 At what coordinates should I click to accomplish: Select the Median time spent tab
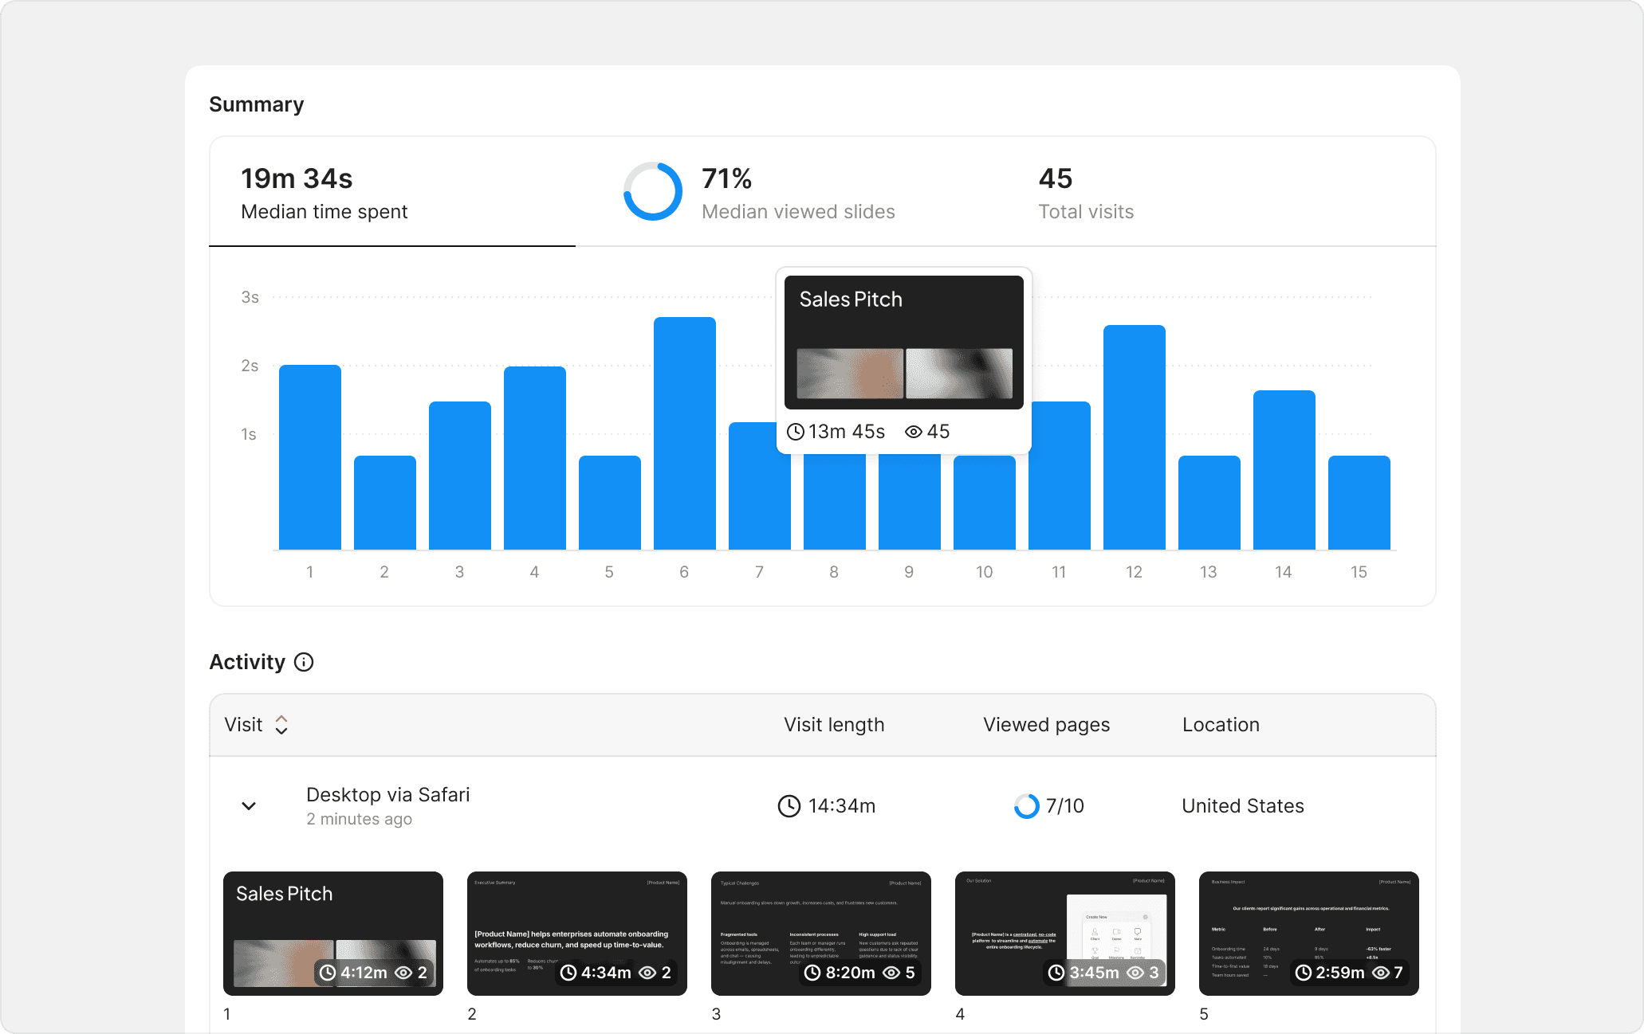[391, 192]
